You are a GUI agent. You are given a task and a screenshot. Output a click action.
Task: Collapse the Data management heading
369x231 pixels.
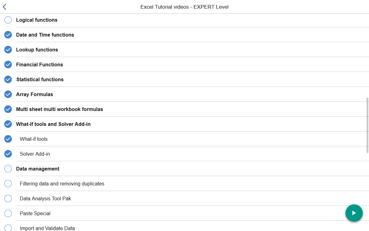tap(38, 169)
